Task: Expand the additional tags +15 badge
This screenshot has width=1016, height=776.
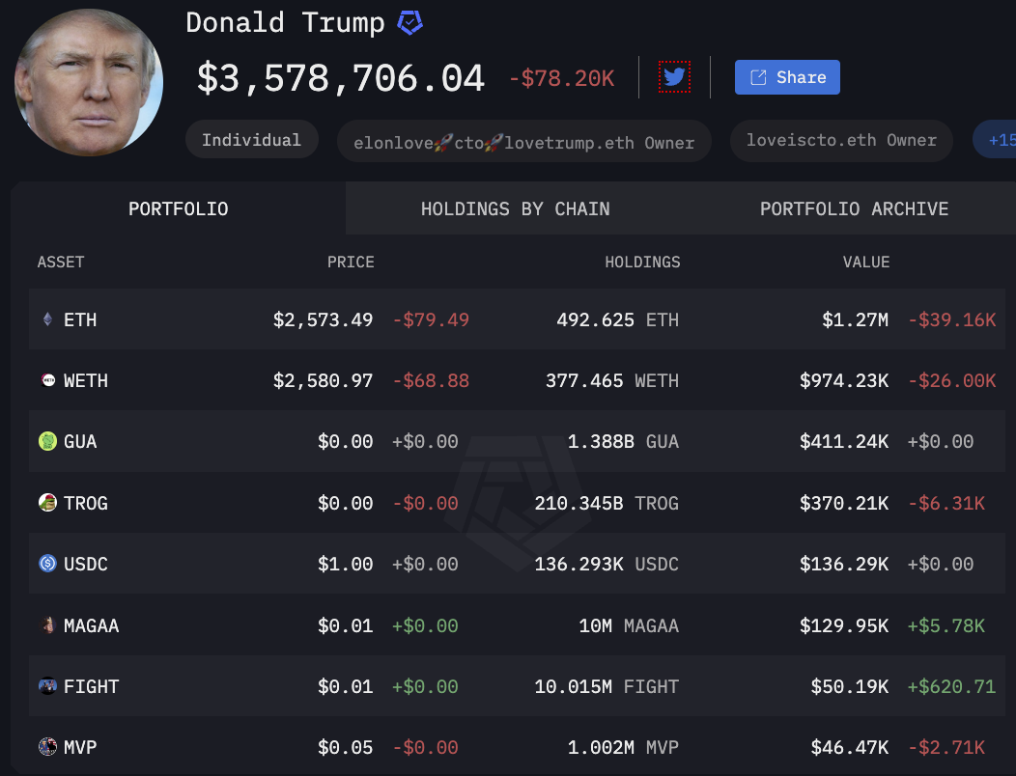Action: (999, 141)
